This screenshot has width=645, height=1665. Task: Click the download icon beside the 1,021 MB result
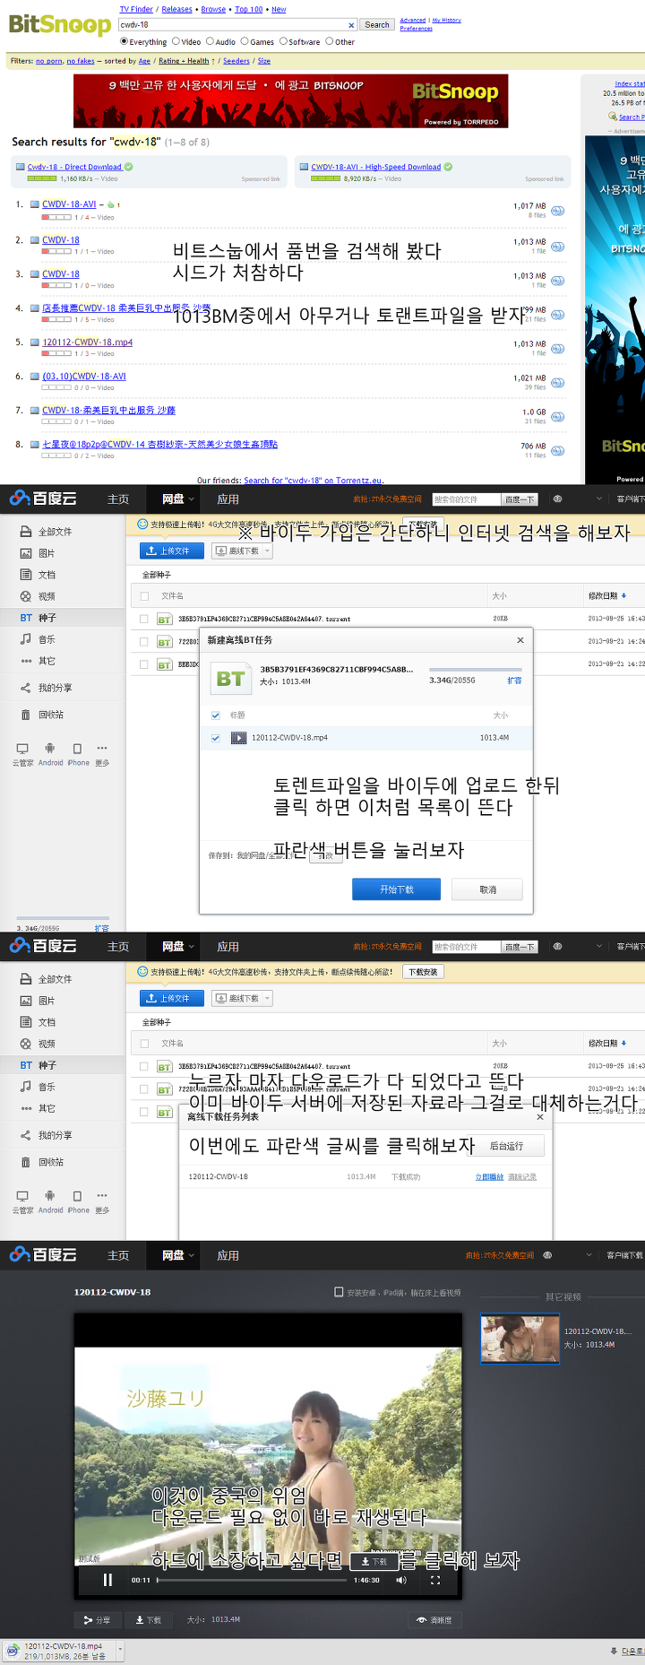click(x=557, y=383)
